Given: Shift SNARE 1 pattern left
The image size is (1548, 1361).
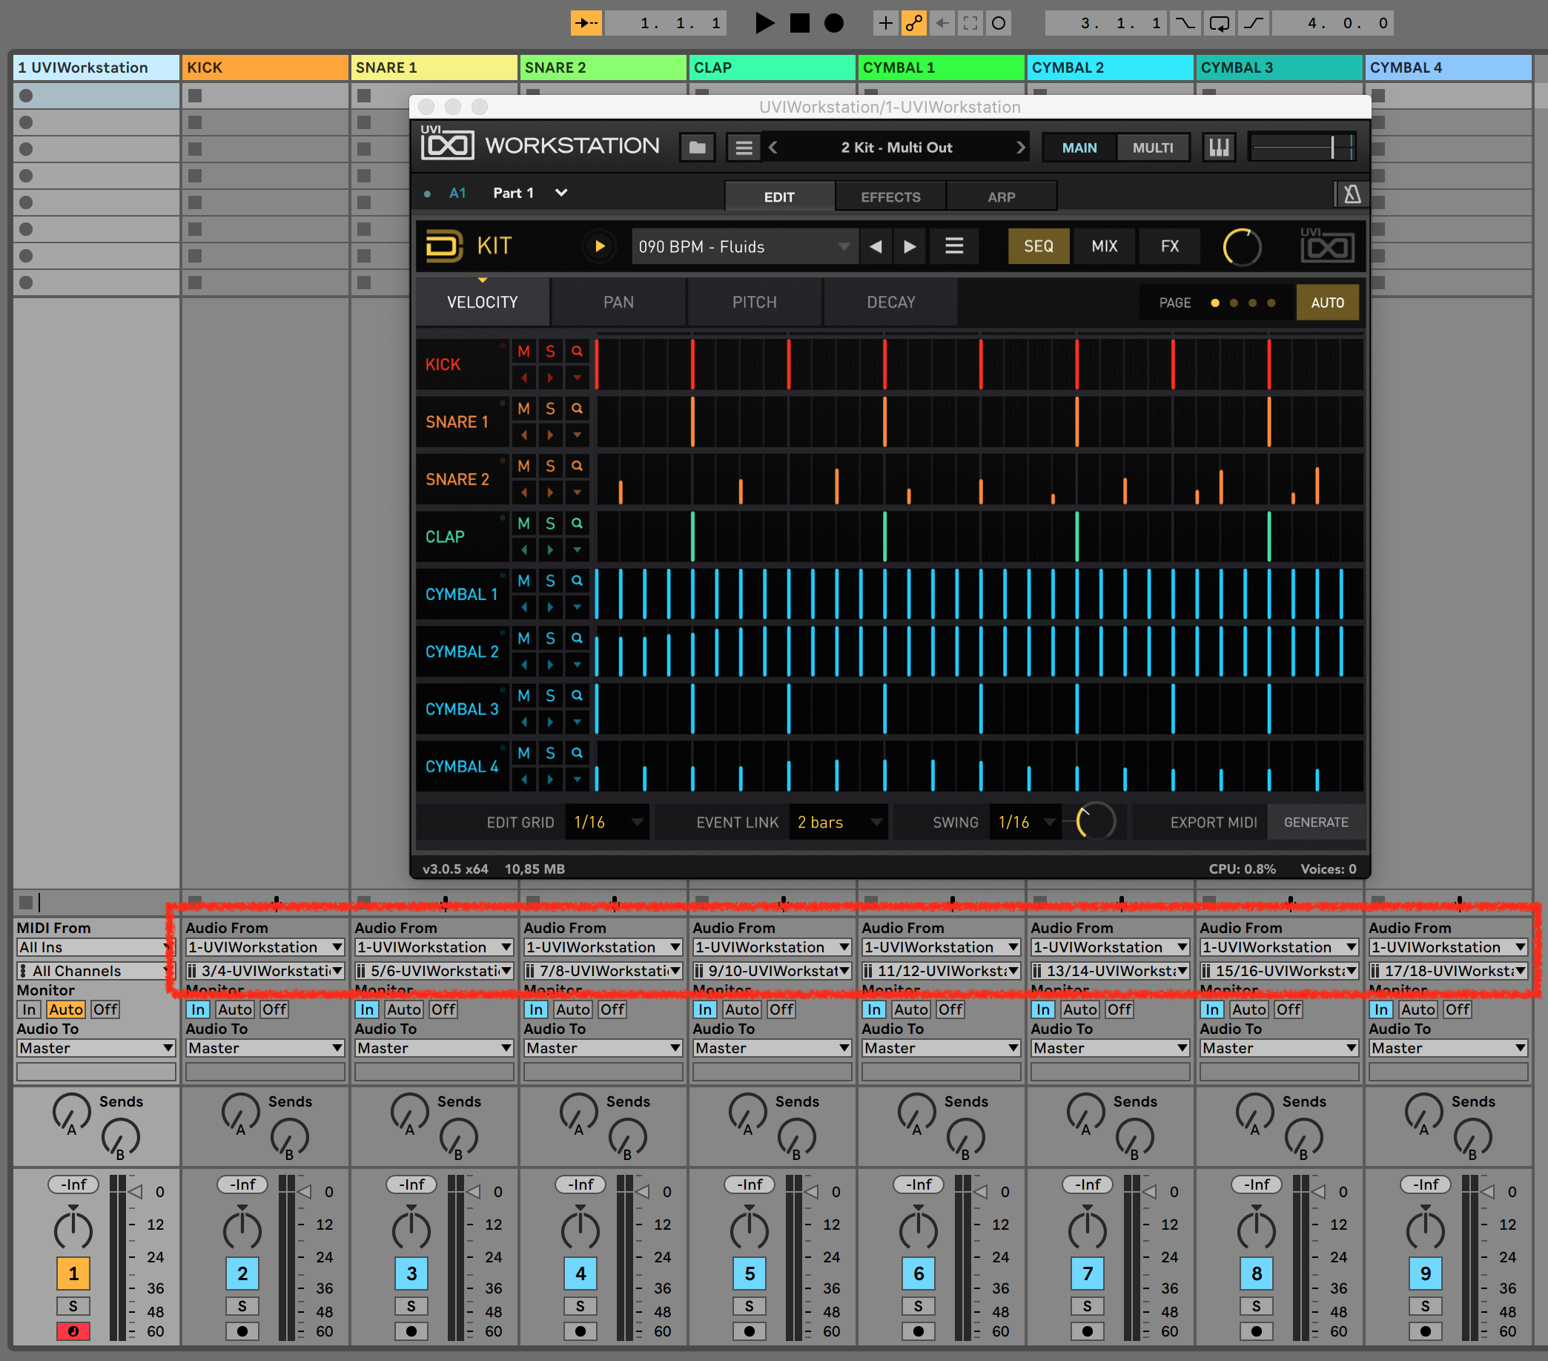Looking at the screenshot, I should click(523, 435).
